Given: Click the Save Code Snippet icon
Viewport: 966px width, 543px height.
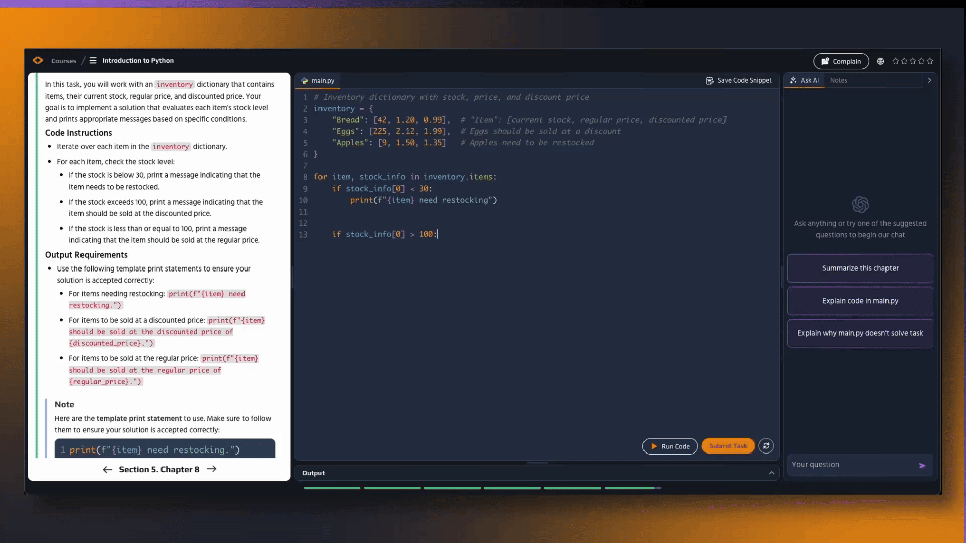Looking at the screenshot, I should pyautogui.click(x=711, y=80).
